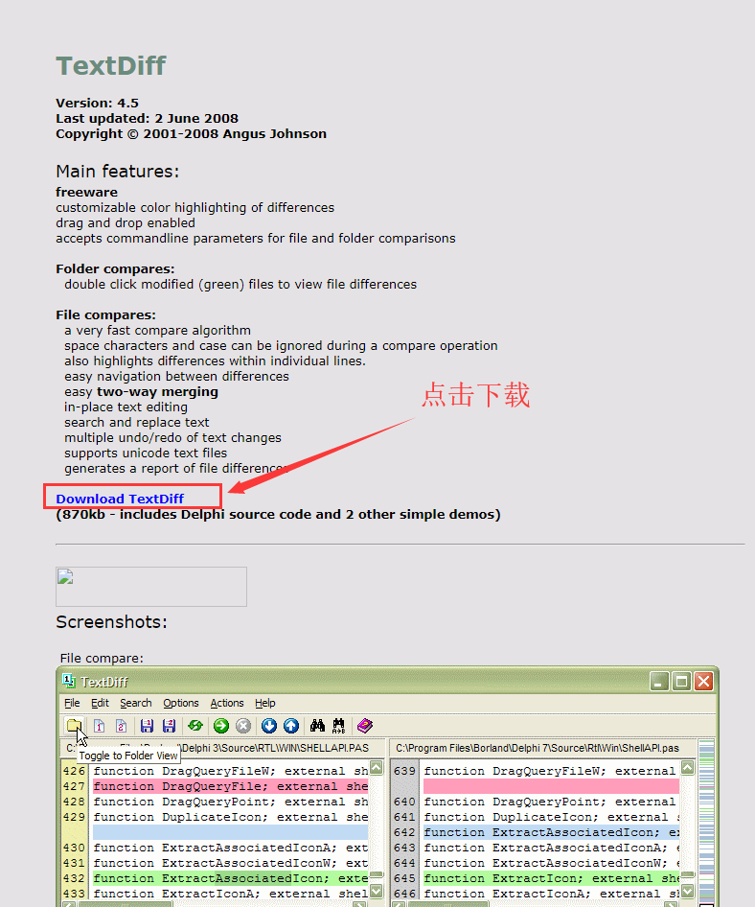Click the TextDiff page heading
Image resolution: width=755 pixels, height=907 pixels.
pyautogui.click(x=111, y=66)
